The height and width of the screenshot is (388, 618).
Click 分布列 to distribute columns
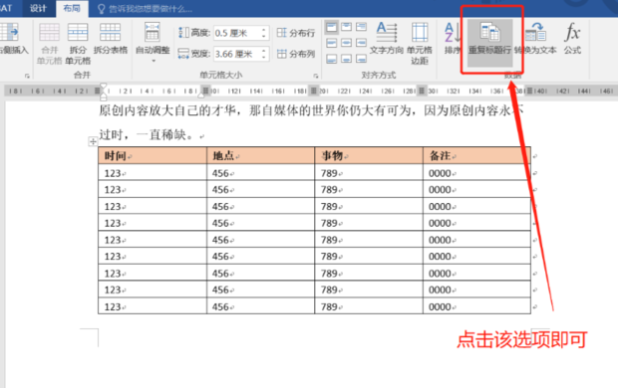coord(296,54)
